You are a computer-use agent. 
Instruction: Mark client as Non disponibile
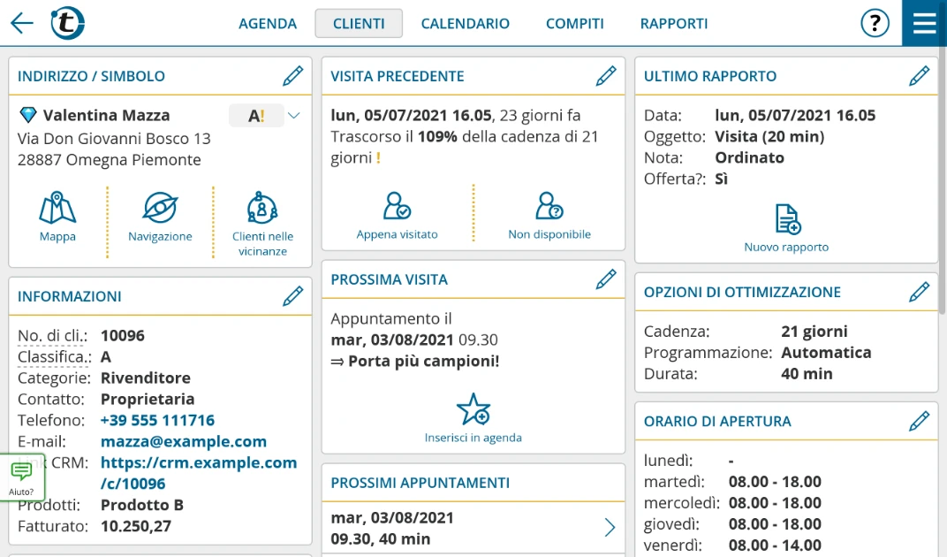[549, 207]
